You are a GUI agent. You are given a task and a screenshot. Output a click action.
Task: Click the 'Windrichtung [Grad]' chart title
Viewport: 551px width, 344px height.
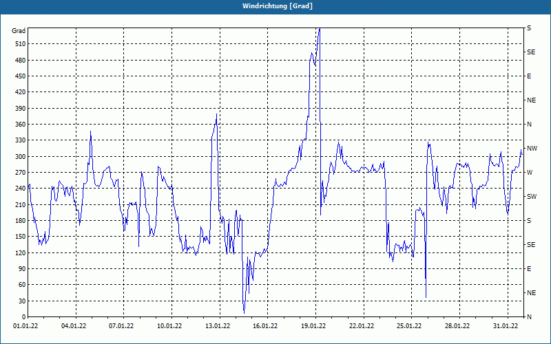(278, 6)
